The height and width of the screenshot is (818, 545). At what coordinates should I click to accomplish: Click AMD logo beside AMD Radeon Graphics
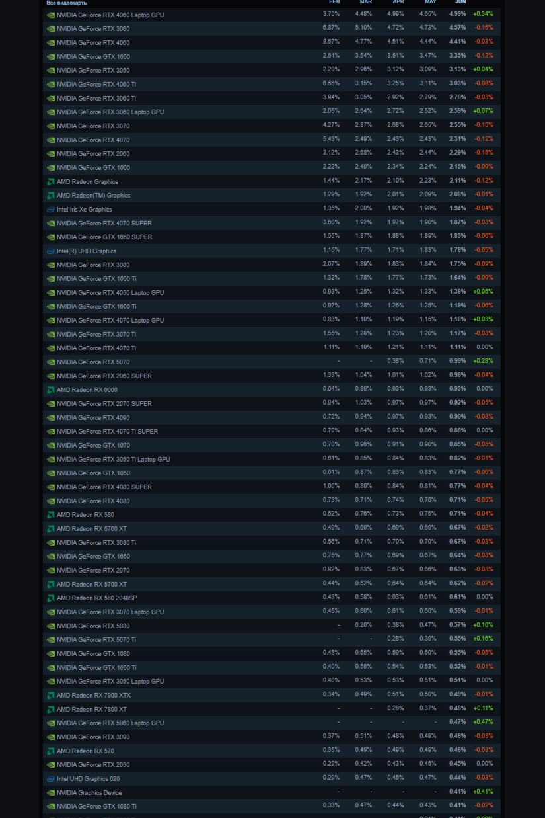pos(51,181)
